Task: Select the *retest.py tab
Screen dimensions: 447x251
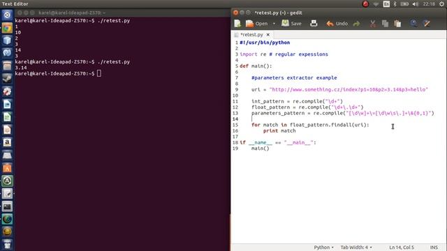Action: pos(251,34)
